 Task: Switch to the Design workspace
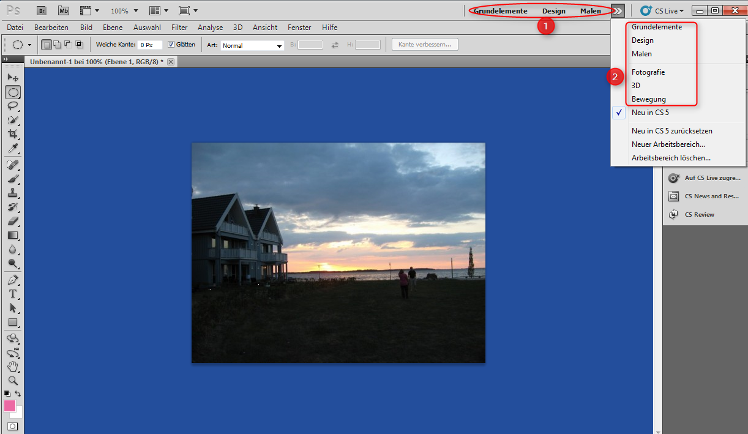(x=553, y=10)
